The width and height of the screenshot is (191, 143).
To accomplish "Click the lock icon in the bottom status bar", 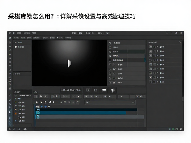I will [x=19, y=129].
